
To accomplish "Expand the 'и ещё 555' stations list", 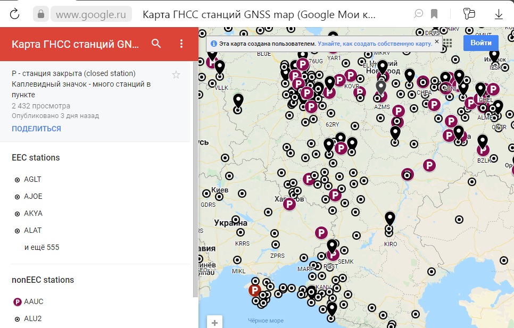I will click(x=42, y=247).
